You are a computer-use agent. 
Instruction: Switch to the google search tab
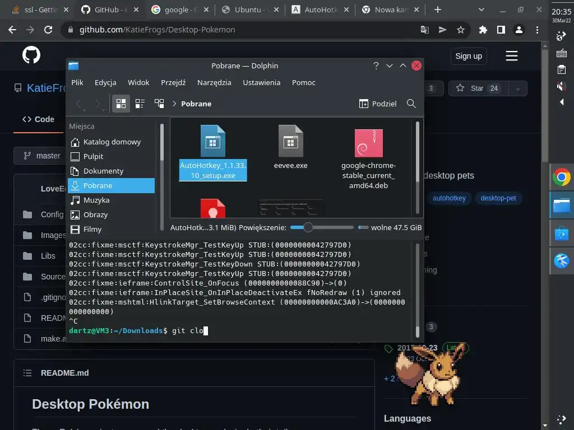(180, 10)
